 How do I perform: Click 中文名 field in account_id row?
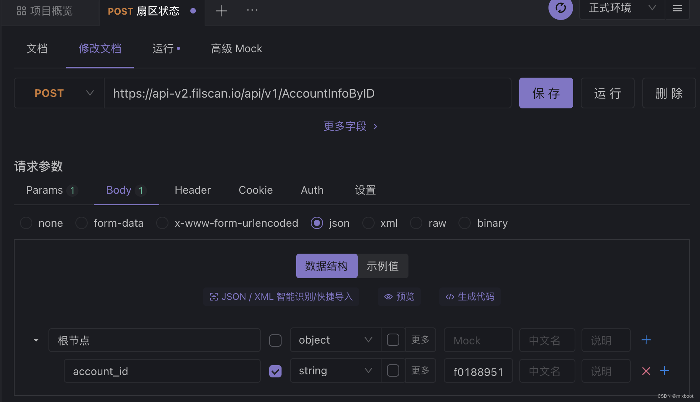(x=547, y=371)
